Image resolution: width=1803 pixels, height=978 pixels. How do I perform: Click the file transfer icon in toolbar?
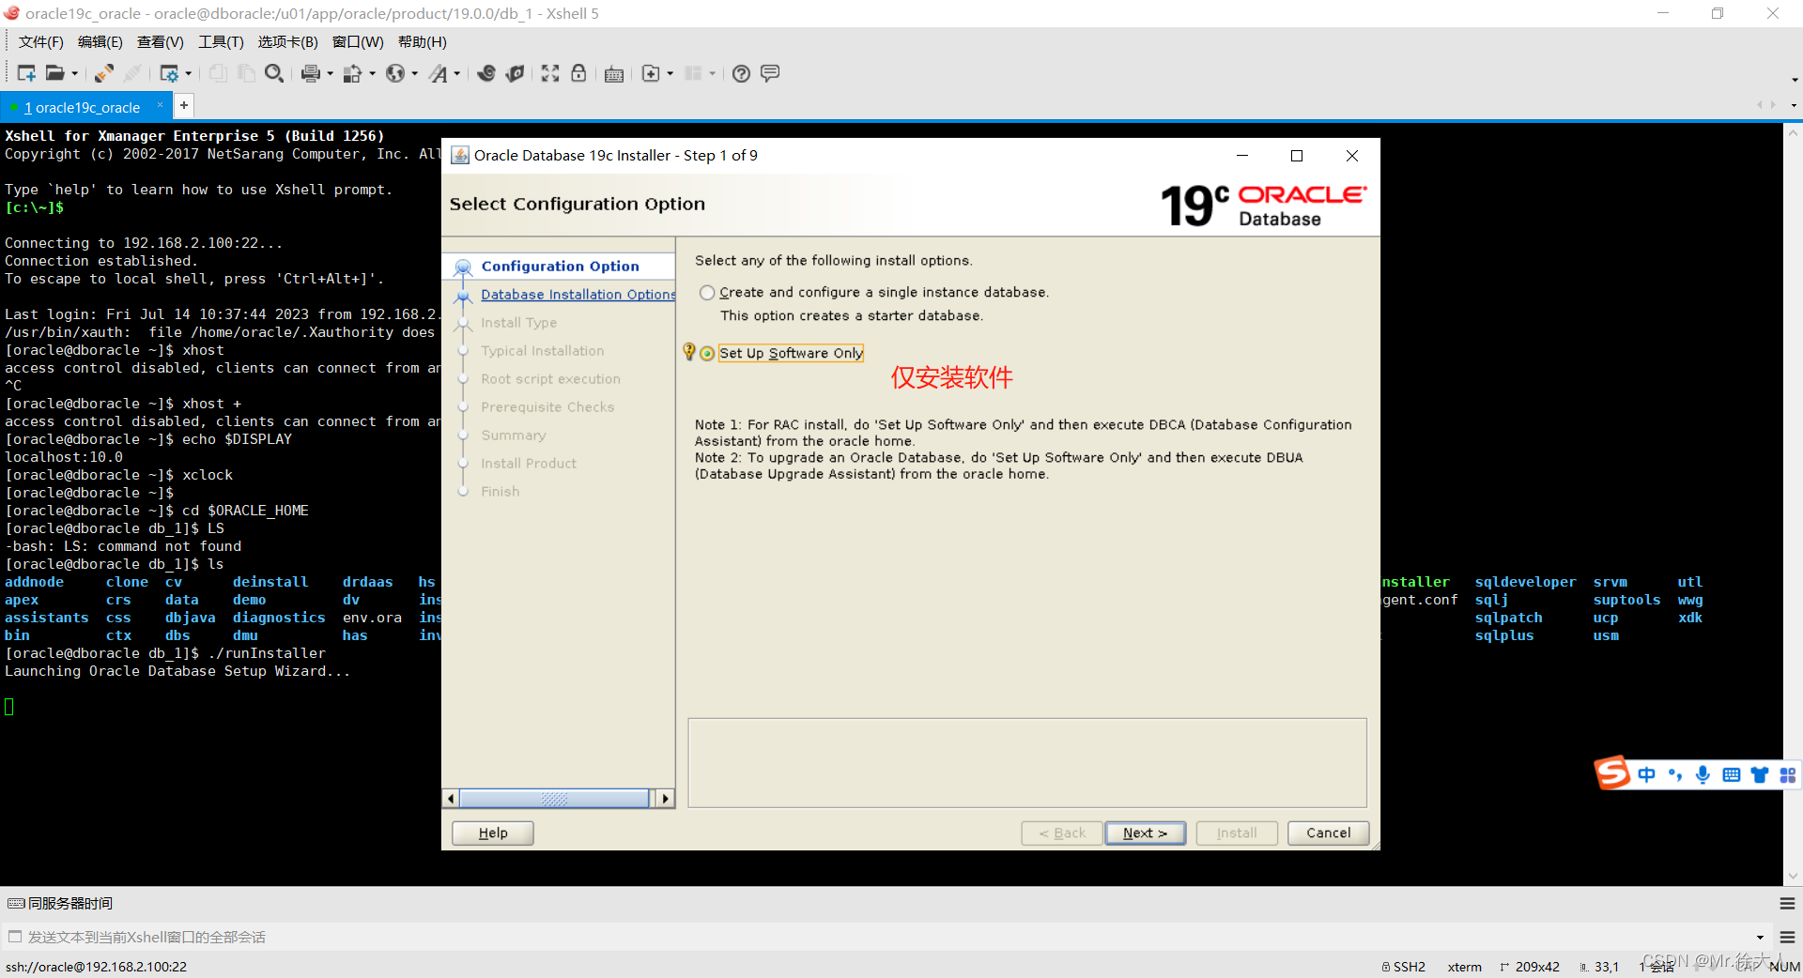pos(352,73)
